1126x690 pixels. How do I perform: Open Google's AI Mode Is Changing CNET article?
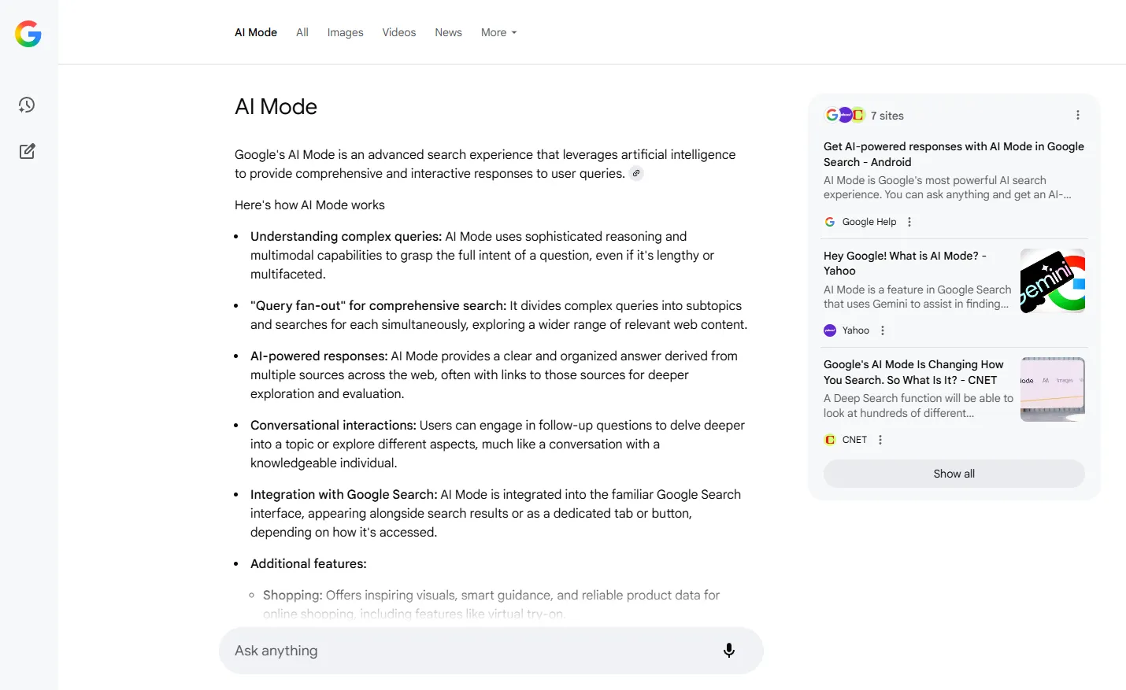point(913,372)
